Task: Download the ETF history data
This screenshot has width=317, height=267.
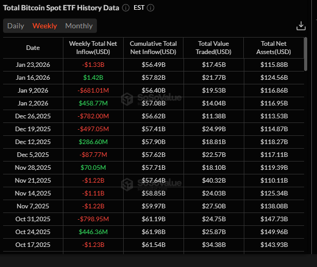Action: pos(302,26)
